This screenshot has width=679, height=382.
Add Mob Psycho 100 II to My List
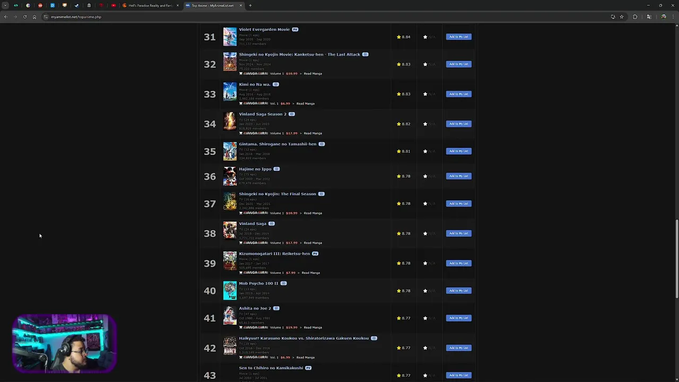(459, 291)
